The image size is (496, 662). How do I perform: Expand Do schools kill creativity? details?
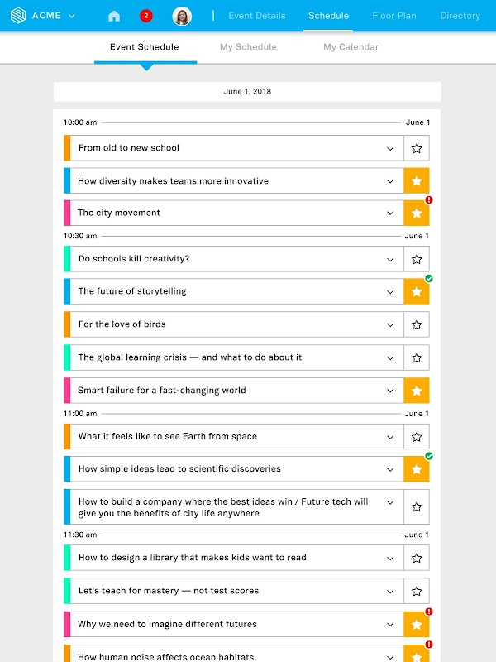coord(391,259)
